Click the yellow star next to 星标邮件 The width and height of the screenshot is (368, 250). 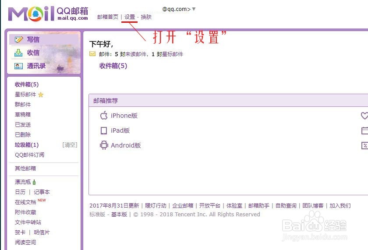(x=41, y=95)
